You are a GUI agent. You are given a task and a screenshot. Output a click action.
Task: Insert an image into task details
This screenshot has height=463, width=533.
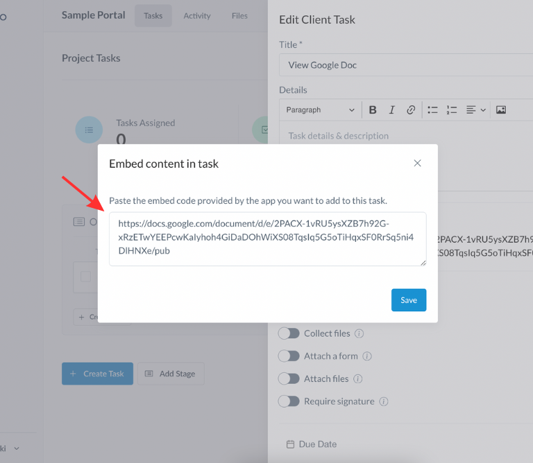501,110
